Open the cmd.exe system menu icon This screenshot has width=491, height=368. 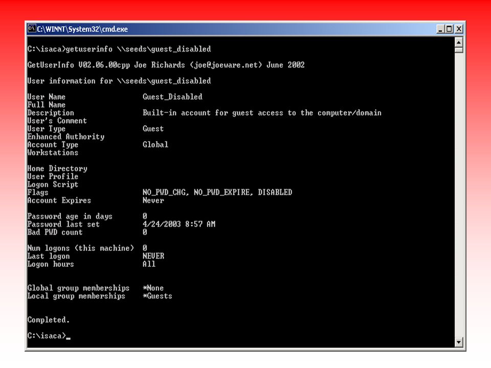(32, 29)
